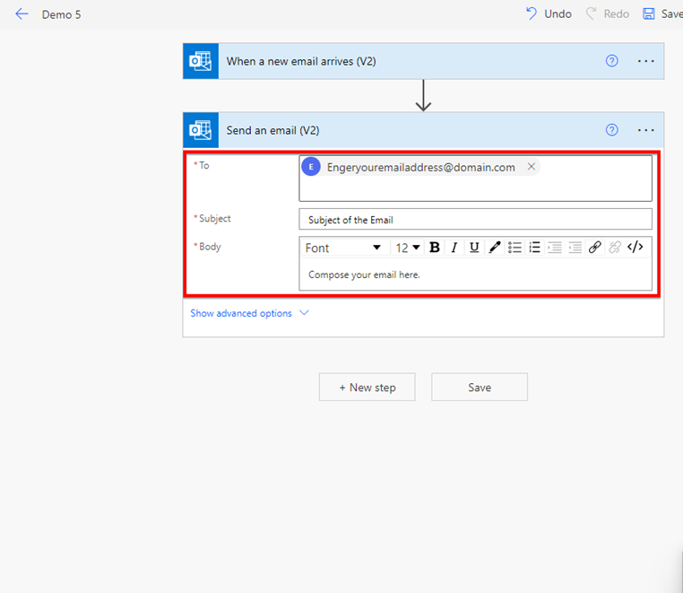Insert a numbered list in body
The height and width of the screenshot is (593, 683).
click(534, 248)
